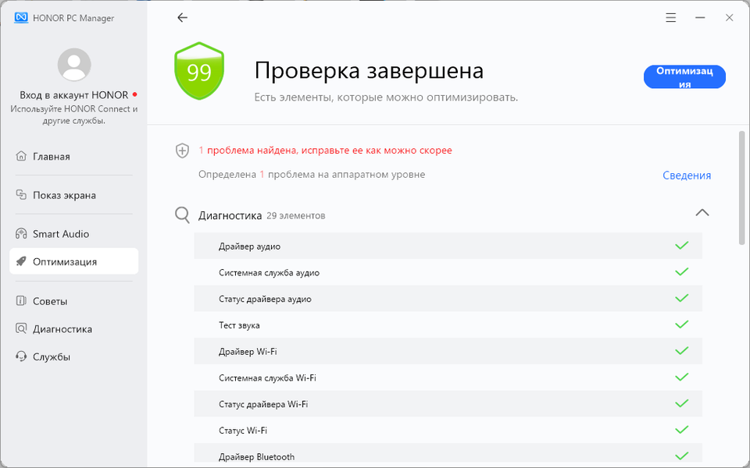The image size is (750, 468).
Task: Click checkmark for Системная служба аудио
Action: click(681, 271)
